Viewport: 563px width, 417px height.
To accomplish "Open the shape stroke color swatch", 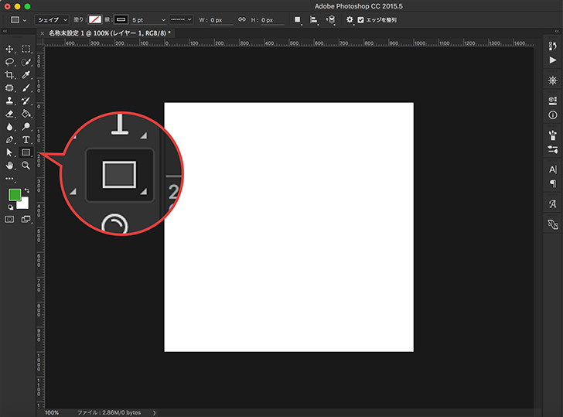I will [x=121, y=20].
